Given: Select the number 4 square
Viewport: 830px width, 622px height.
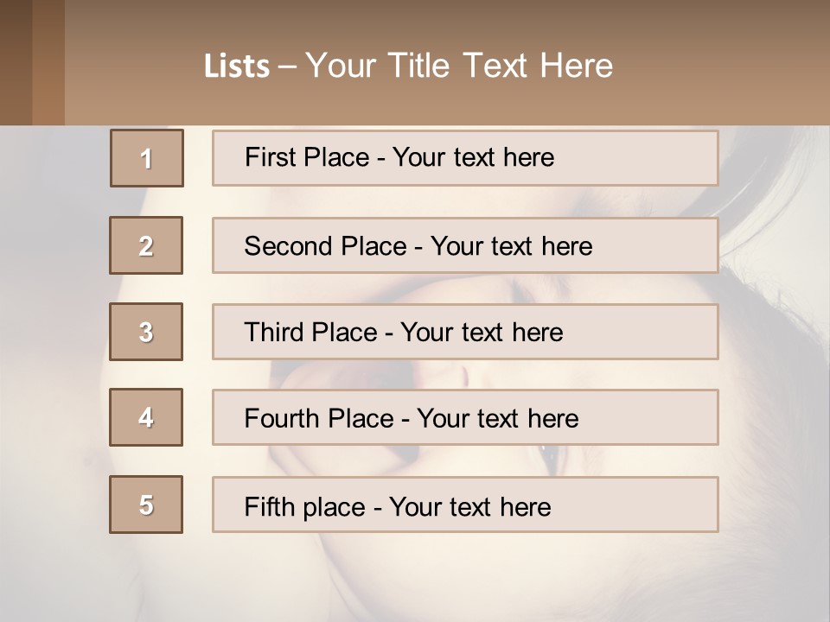Looking at the screenshot, I should (x=146, y=417).
